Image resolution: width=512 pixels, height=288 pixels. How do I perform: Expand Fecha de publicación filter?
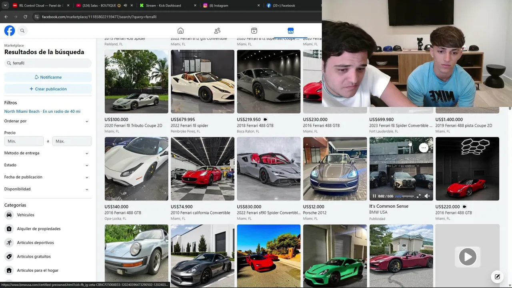coord(47,177)
